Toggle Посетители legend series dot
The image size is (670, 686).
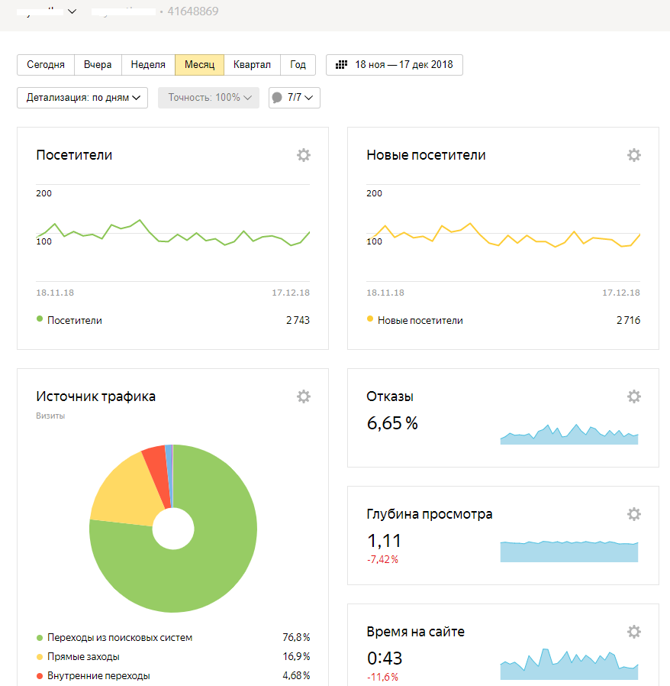[x=40, y=320]
